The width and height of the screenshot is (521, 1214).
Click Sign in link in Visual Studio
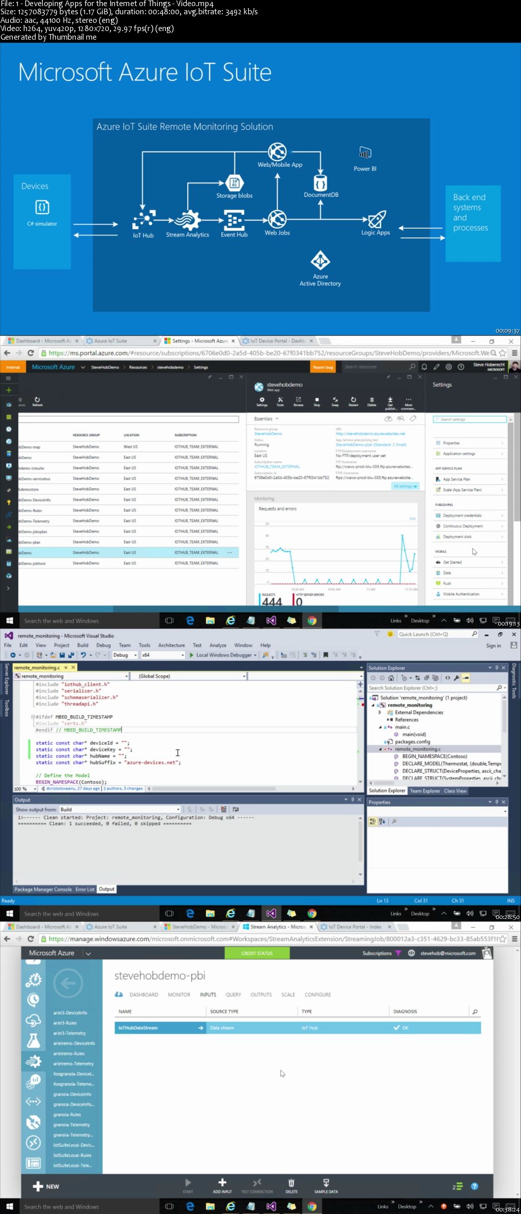494,645
